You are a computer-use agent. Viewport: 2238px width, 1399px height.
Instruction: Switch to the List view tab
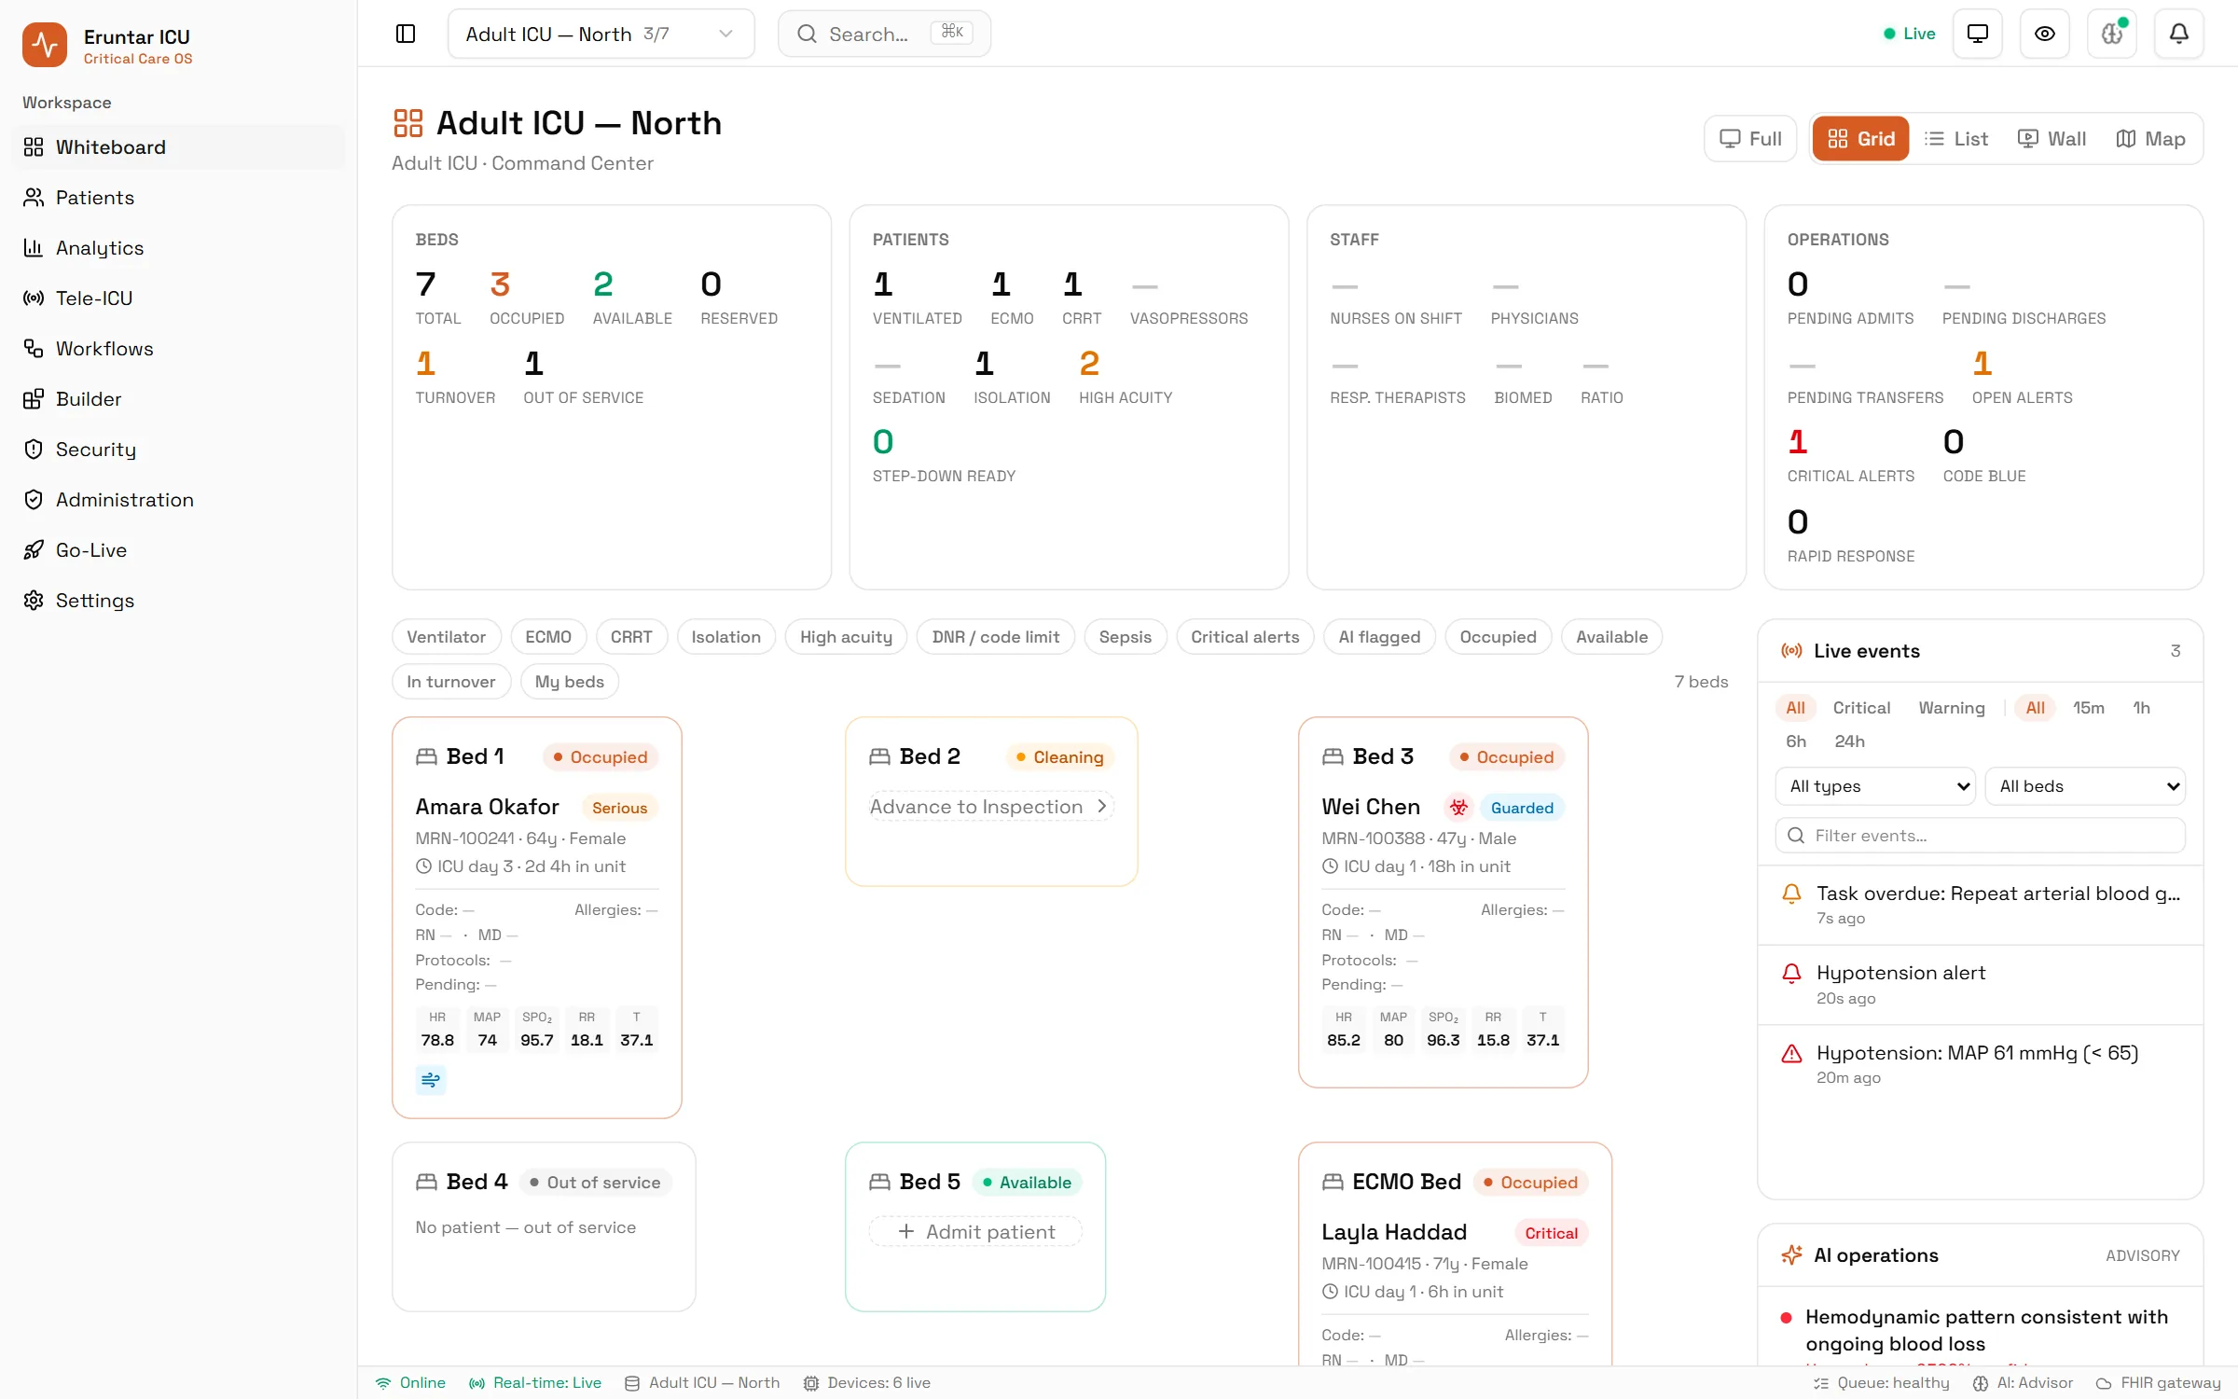tap(1956, 139)
